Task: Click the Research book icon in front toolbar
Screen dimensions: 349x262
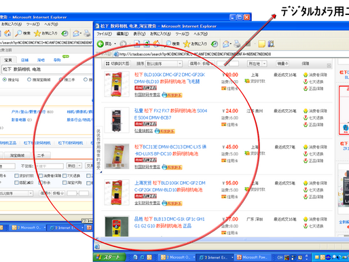Action: (271, 43)
